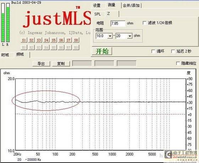
Task: Switch to the 时域 time domain tab
Action: click(x=5, y=55)
